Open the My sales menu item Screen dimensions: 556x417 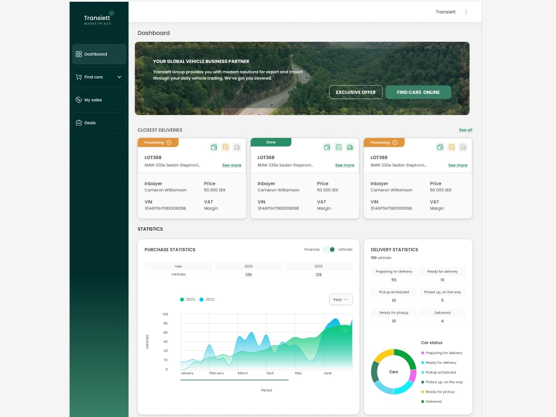(x=99, y=100)
